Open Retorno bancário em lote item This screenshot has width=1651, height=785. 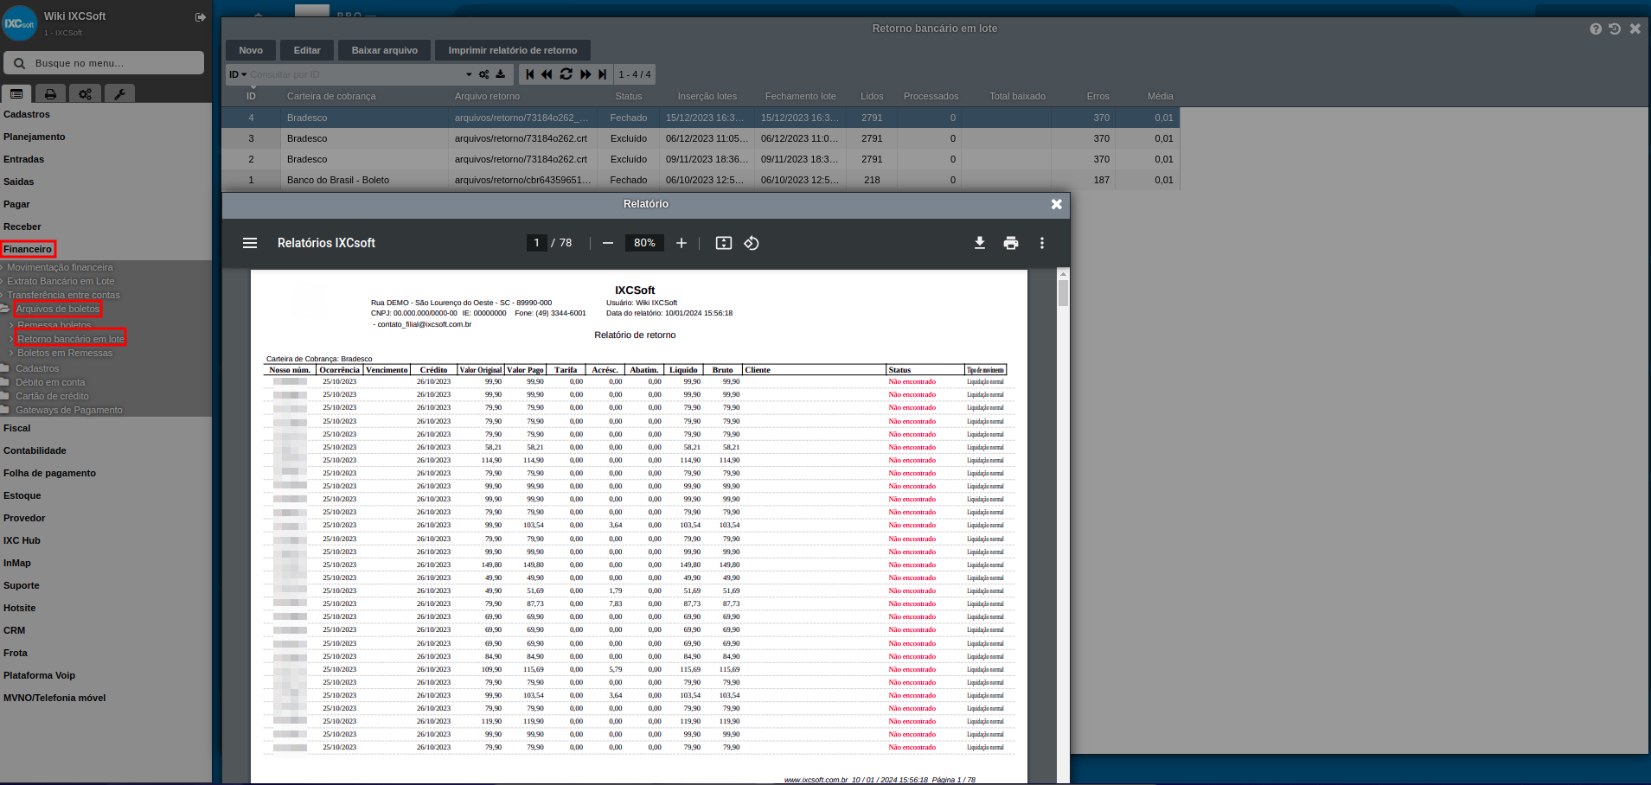click(70, 339)
